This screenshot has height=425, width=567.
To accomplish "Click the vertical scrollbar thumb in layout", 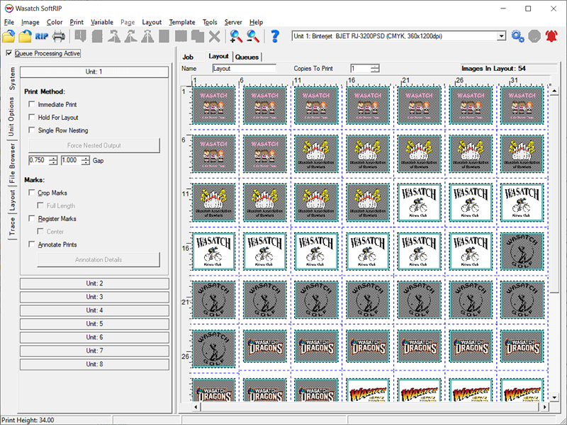I will 554,193.
